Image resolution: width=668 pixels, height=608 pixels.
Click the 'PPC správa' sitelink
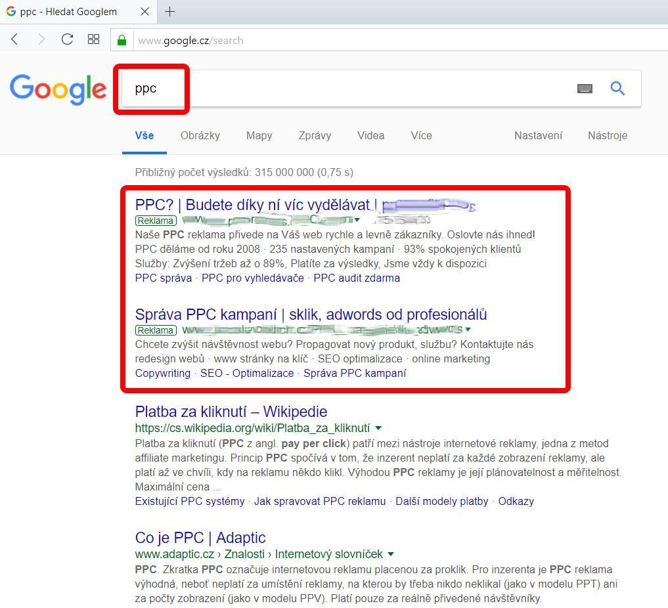click(163, 278)
